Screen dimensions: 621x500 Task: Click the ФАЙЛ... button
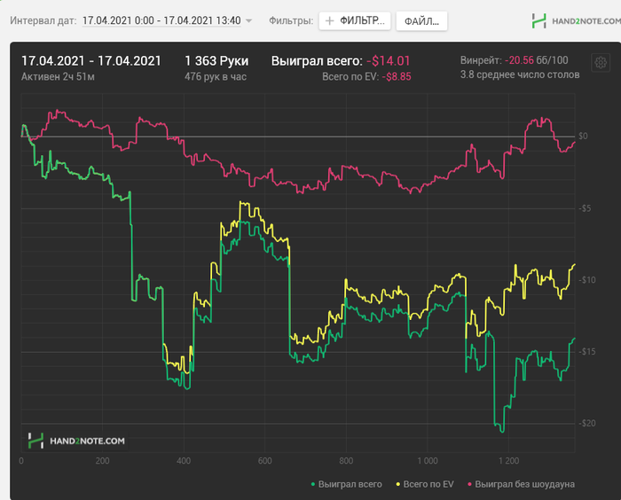pos(421,21)
